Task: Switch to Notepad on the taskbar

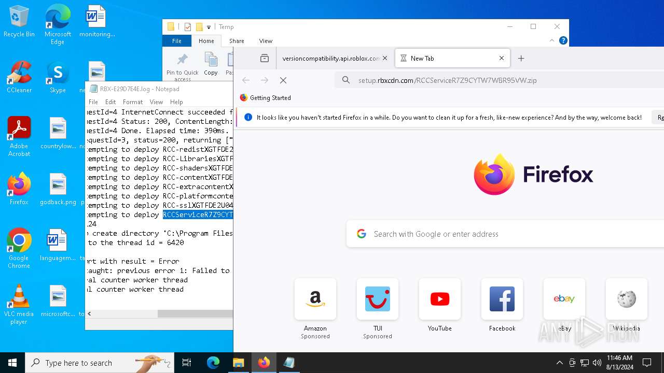Action: click(289, 363)
